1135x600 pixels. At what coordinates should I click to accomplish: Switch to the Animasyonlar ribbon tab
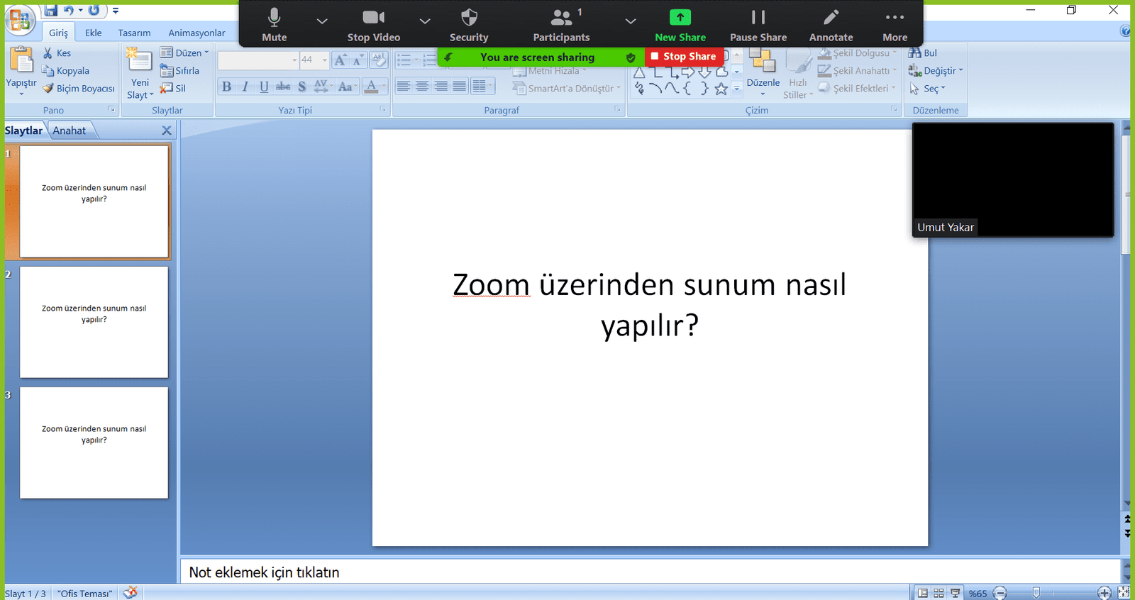(x=196, y=33)
